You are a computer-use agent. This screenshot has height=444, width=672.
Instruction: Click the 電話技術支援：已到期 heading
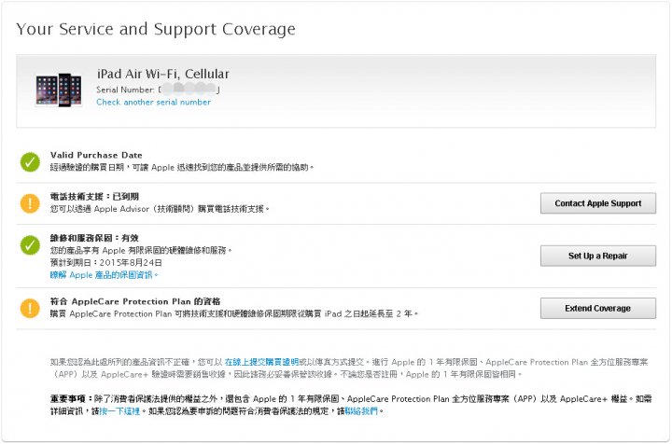[x=94, y=197]
